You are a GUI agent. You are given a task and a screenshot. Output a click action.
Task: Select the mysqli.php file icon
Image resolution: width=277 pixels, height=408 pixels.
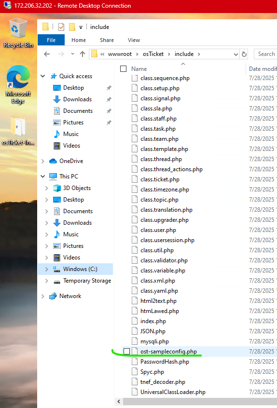[x=135, y=341]
